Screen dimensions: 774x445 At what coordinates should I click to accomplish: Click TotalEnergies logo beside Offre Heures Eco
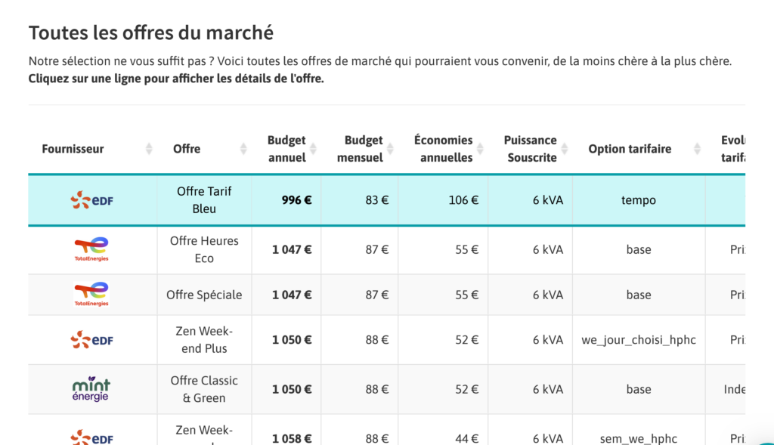[x=91, y=249]
